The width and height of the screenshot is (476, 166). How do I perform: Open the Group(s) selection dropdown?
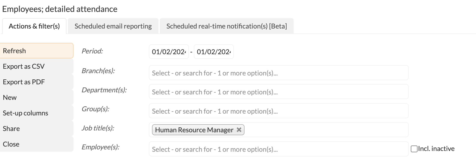point(279,111)
